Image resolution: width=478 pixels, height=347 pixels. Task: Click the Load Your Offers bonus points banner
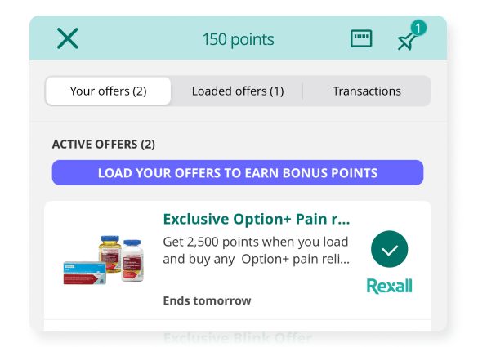coord(238,173)
